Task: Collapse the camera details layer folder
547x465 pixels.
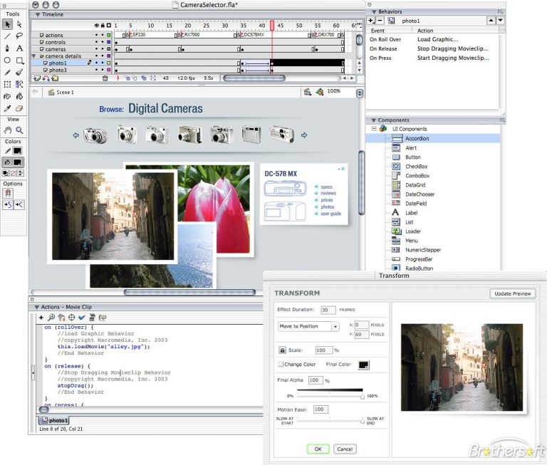Action: (34, 56)
